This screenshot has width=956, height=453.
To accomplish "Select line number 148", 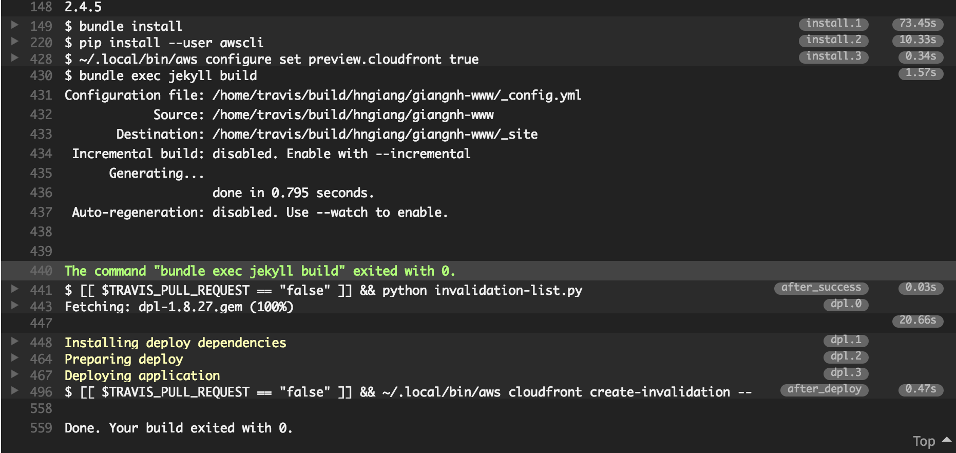I will [x=41, y=7].
